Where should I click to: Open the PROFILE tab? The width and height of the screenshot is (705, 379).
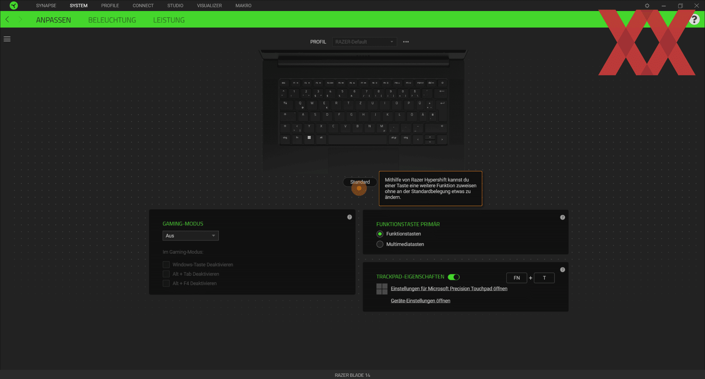point(110,6)
